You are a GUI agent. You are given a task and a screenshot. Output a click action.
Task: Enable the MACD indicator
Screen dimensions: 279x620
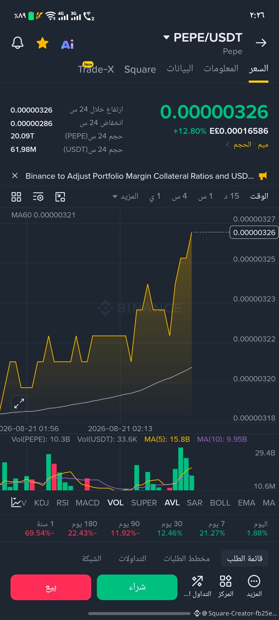tap(88, 503)
